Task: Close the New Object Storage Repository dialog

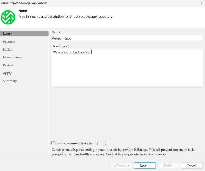Action: pos(201,3)
